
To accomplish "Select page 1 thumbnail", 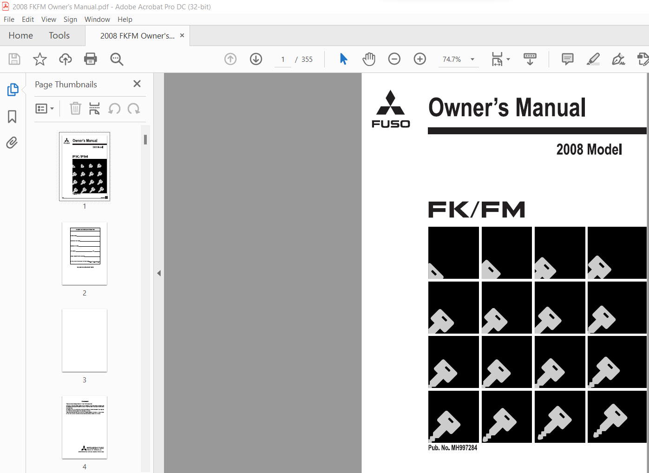I will [x=85, y=166].
